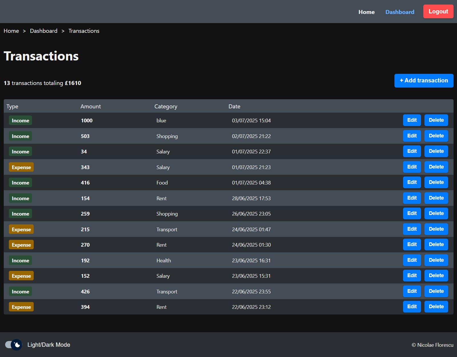Open Dashboard in the top navigation
Image resolution: width=457 pixels, height=357 pixels.
coord(400,12)
